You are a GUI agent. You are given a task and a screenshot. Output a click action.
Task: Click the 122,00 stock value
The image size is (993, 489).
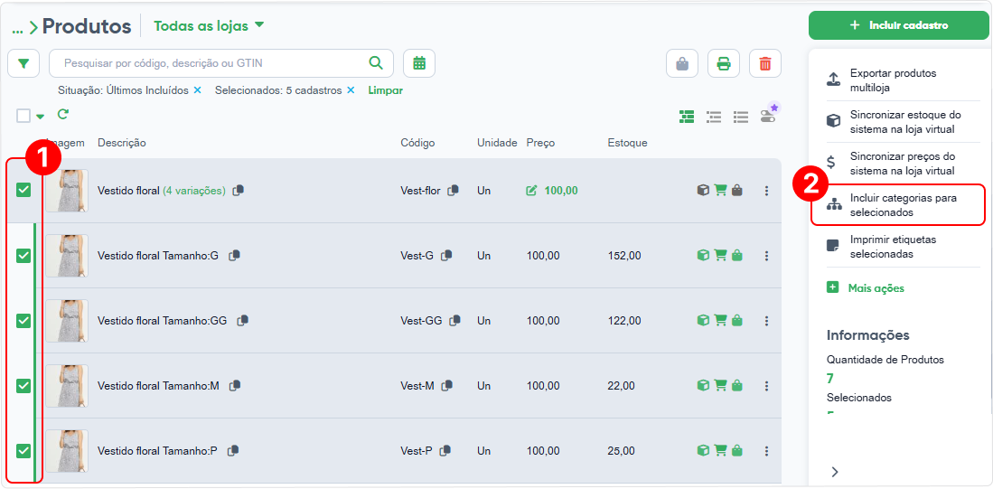623,321
